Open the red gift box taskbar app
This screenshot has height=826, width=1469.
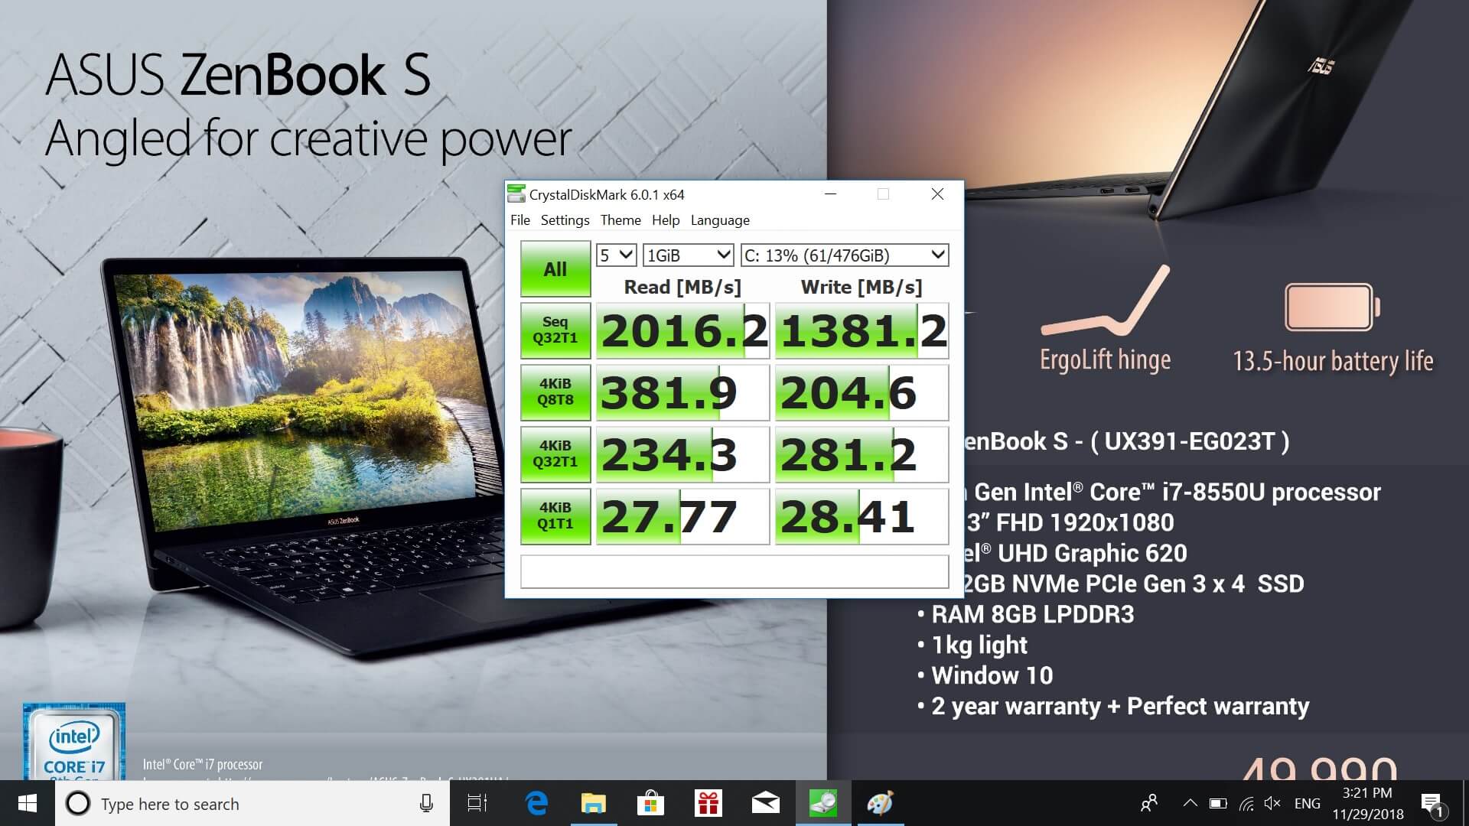tap(708, 803)
